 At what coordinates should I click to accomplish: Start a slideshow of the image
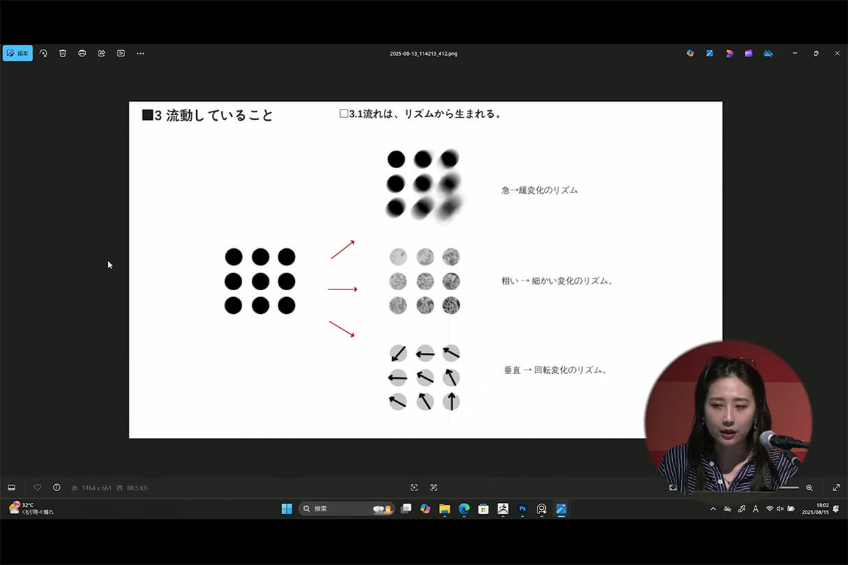point(121,53)
